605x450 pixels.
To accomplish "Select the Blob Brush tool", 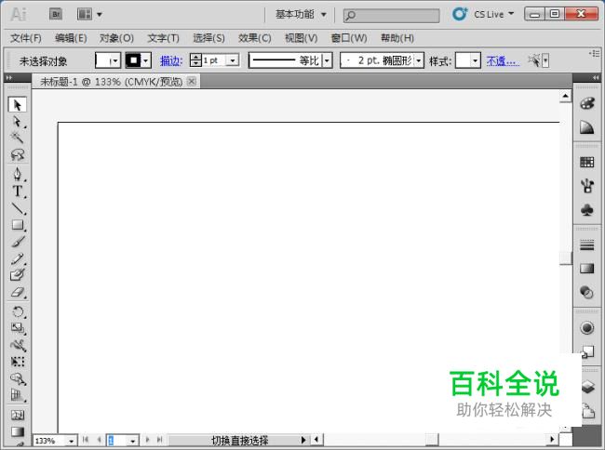I will click(x=18, y=275).
